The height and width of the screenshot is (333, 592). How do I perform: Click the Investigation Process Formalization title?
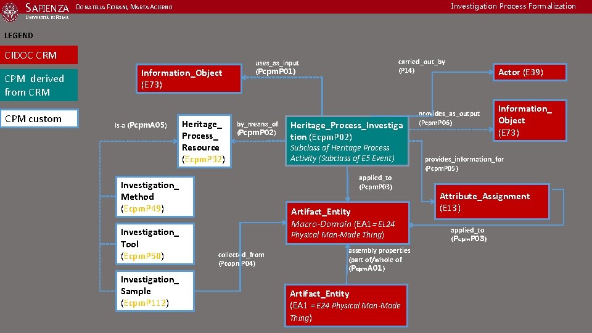(513, 6)
